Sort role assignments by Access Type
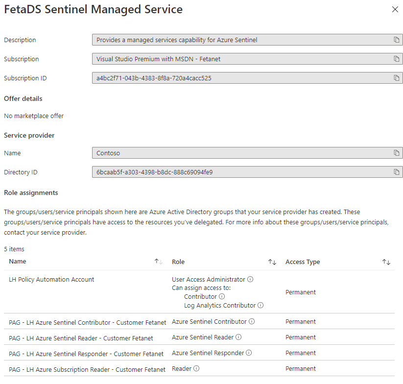The width and height of the screenshot is (403, 384). pos(386,262)
